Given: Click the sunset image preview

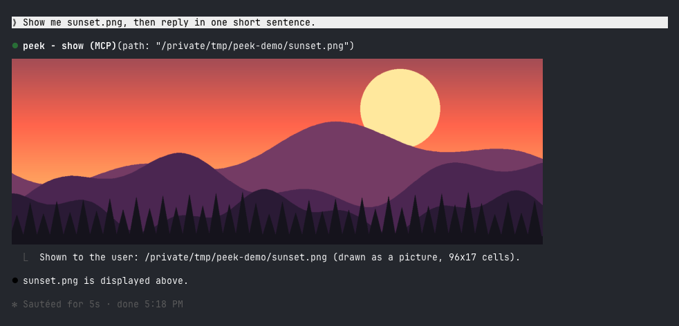Looking at the screenshot, I should tap(277, 151).
